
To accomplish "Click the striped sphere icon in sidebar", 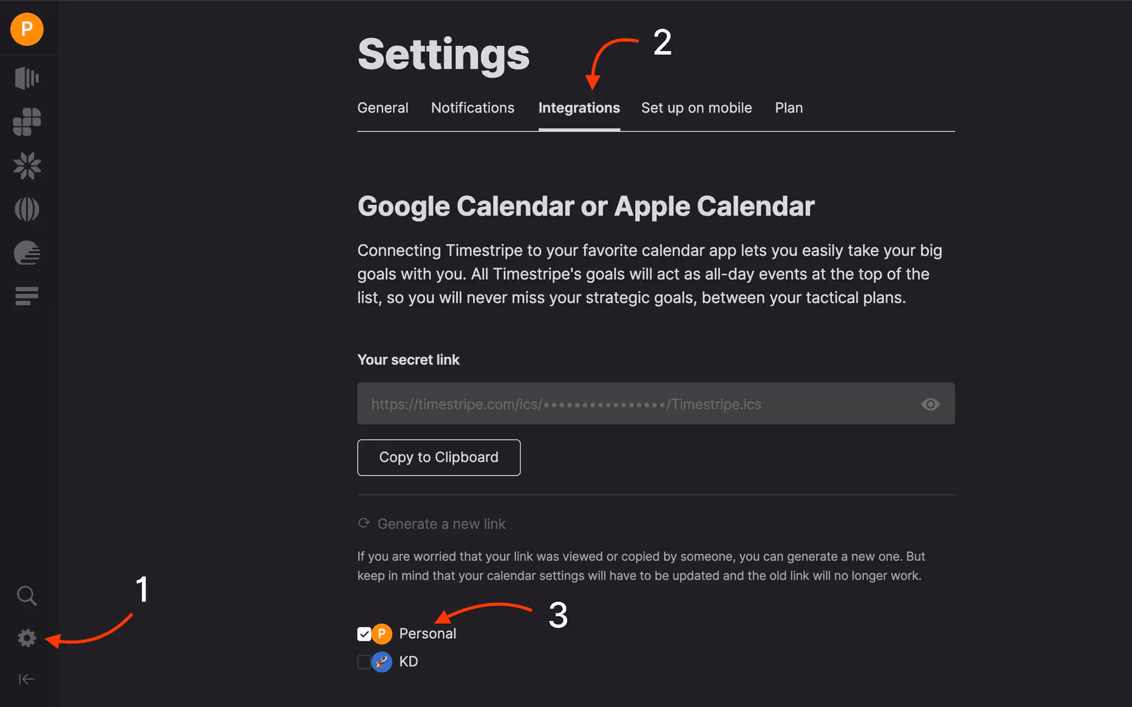I will (27, 209).
